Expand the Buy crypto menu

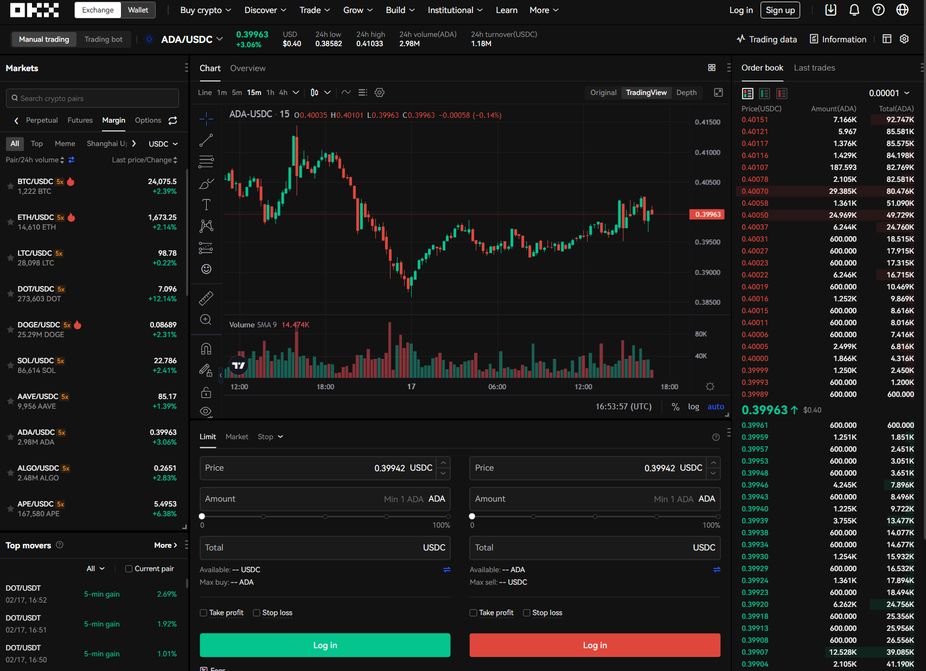tap(206, 10)
